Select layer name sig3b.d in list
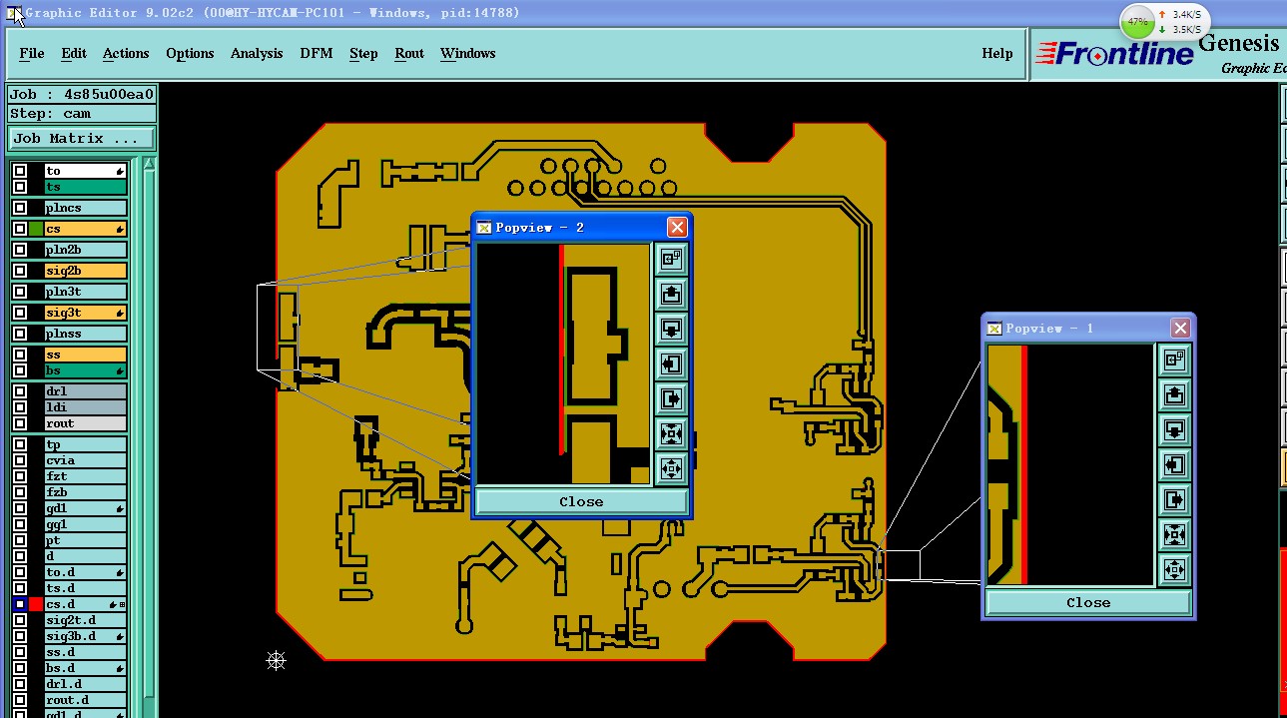Image resolution: width=1287 pixels, height=718 pixels. point(86,636)
